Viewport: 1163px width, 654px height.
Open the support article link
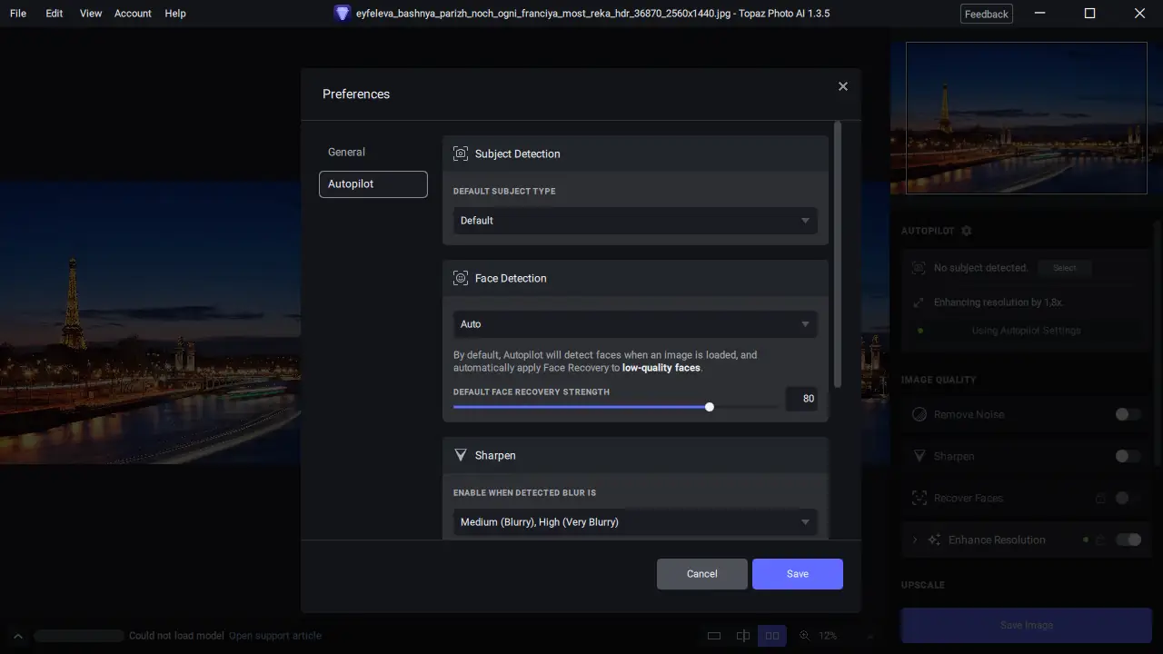tap(275, 636)
